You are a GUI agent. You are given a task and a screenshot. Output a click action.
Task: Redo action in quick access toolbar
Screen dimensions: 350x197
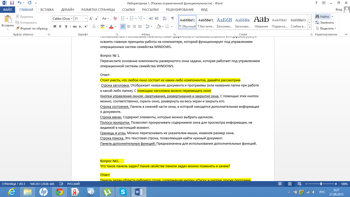pyautogui.click(x=29, y=3)
